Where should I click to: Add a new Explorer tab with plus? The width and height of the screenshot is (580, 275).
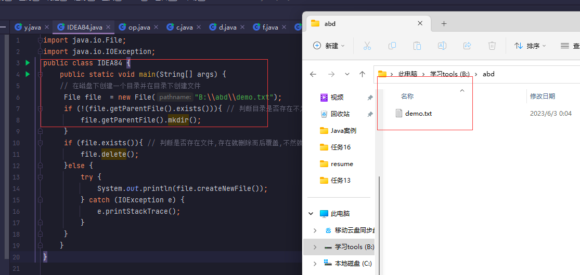coord(444,23)
